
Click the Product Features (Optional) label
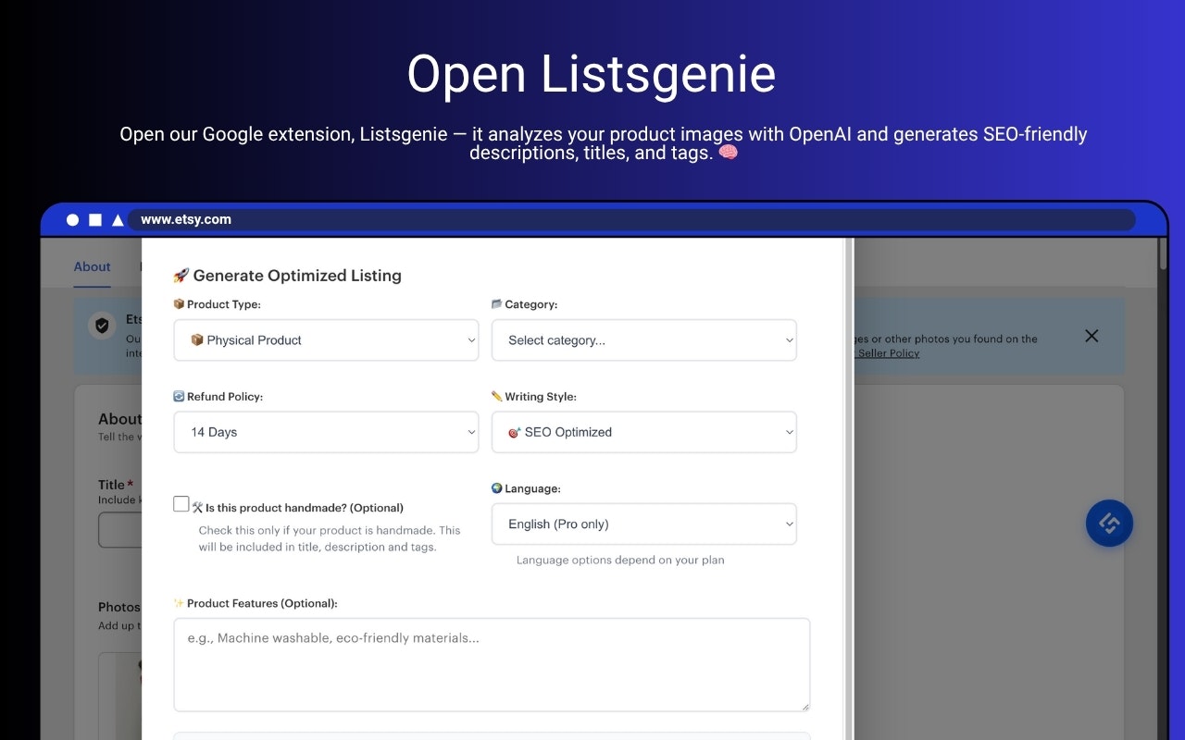pos(256,603)
